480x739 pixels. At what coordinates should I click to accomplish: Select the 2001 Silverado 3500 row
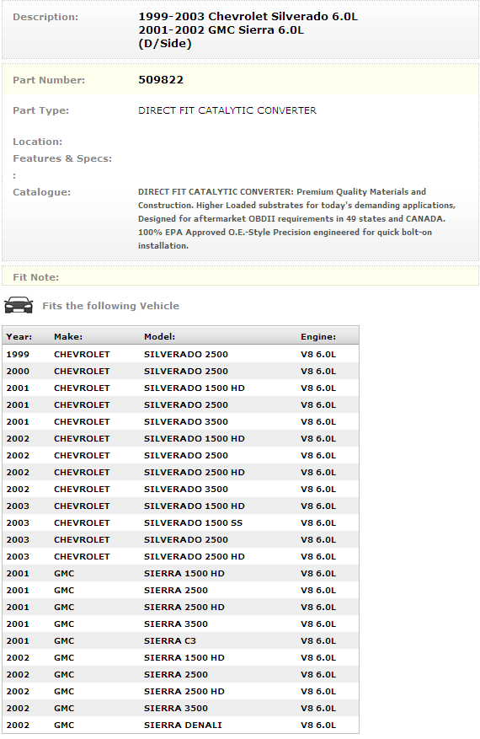pos(180,422)
